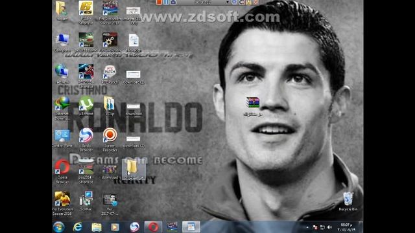Open the uTorrent desktop shortcut

(86, 106)
